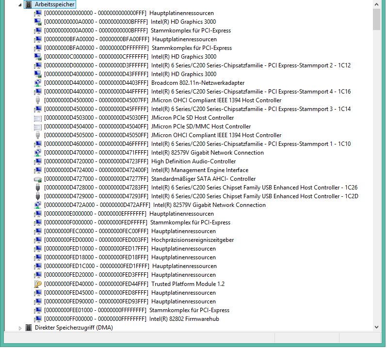The image size is (387, 348).
Task: Click the firewire icon of JMicron OHCI at D4500000
Action: (38, 100)
